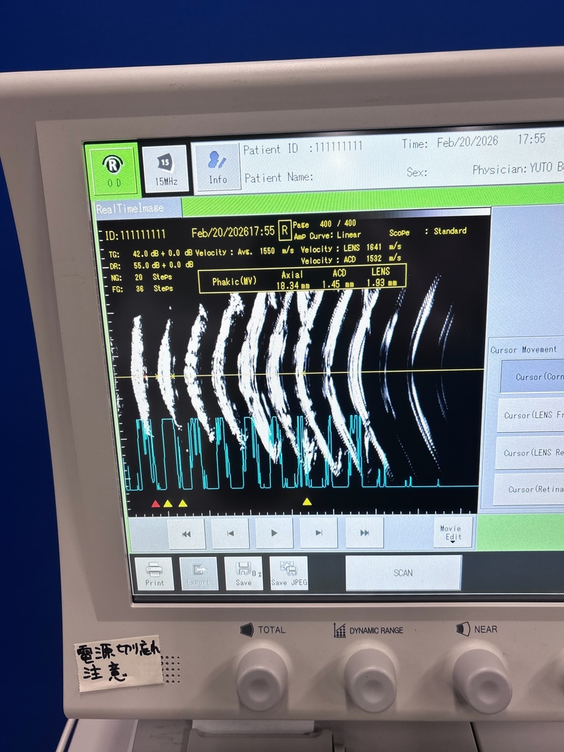Screen dimensions: 564x752
Task: Jump to the first movie frame
Action: (186, 534)
